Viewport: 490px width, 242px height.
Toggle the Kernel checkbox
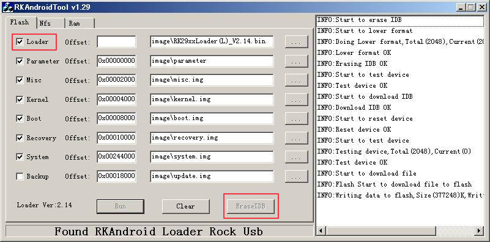point(20,100)
